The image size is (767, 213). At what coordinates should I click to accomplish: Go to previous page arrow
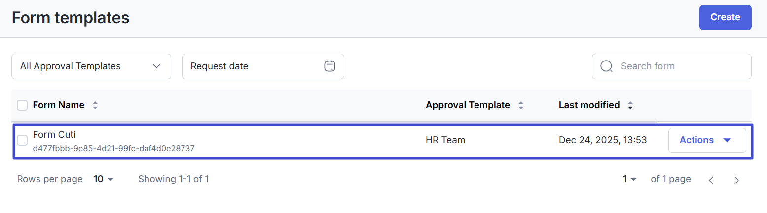tap(711, 180)
